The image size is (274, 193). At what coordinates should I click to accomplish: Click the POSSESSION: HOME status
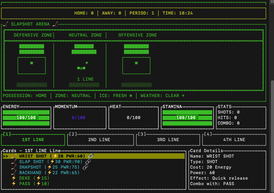click(x=25, y=96)
